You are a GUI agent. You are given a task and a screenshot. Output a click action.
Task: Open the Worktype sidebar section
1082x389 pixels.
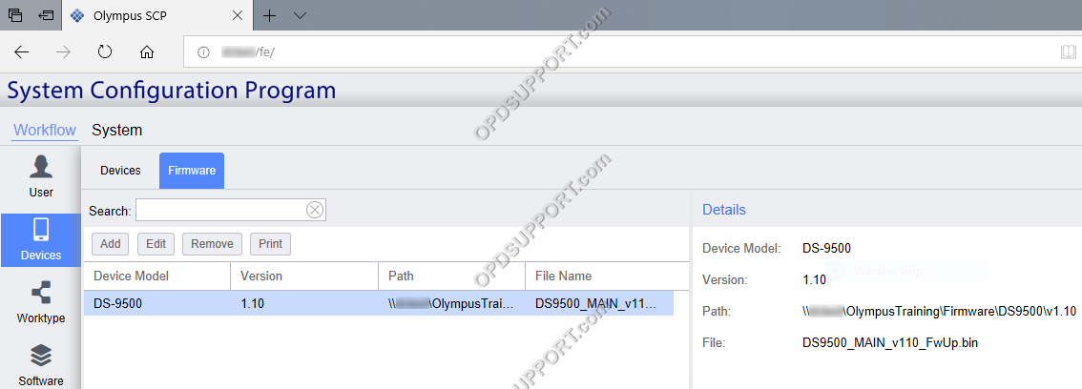tap(41, 303)
